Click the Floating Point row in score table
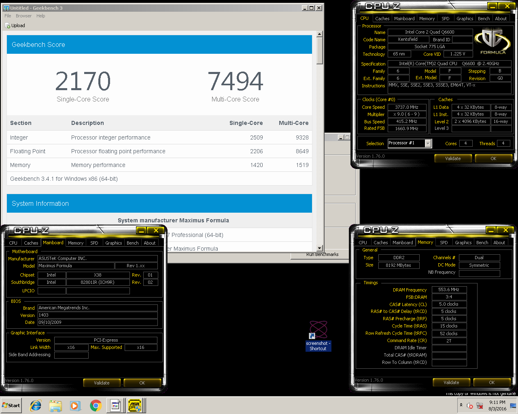This screenshot has width=518, height=414. pos(159,151)
